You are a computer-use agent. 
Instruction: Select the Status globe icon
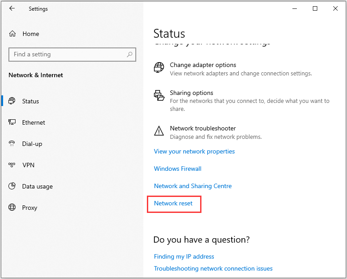pyautogui.click(x=12, y=101)
